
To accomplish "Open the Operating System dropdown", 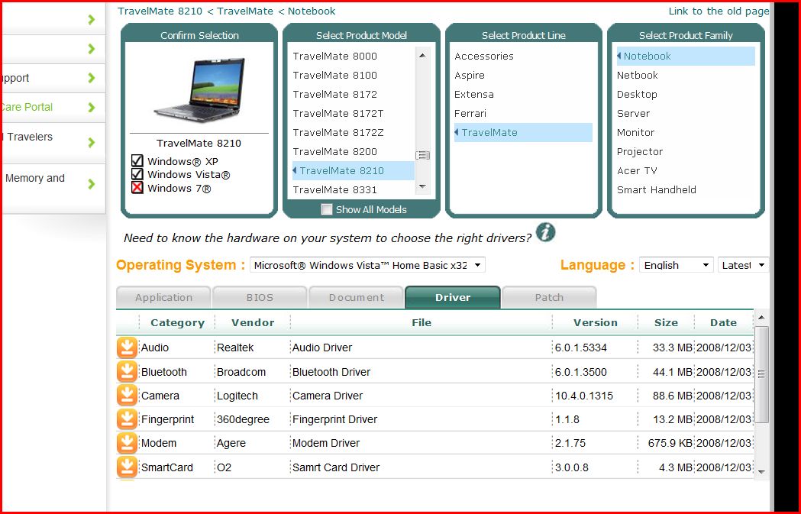I will (x=367, y=265).
